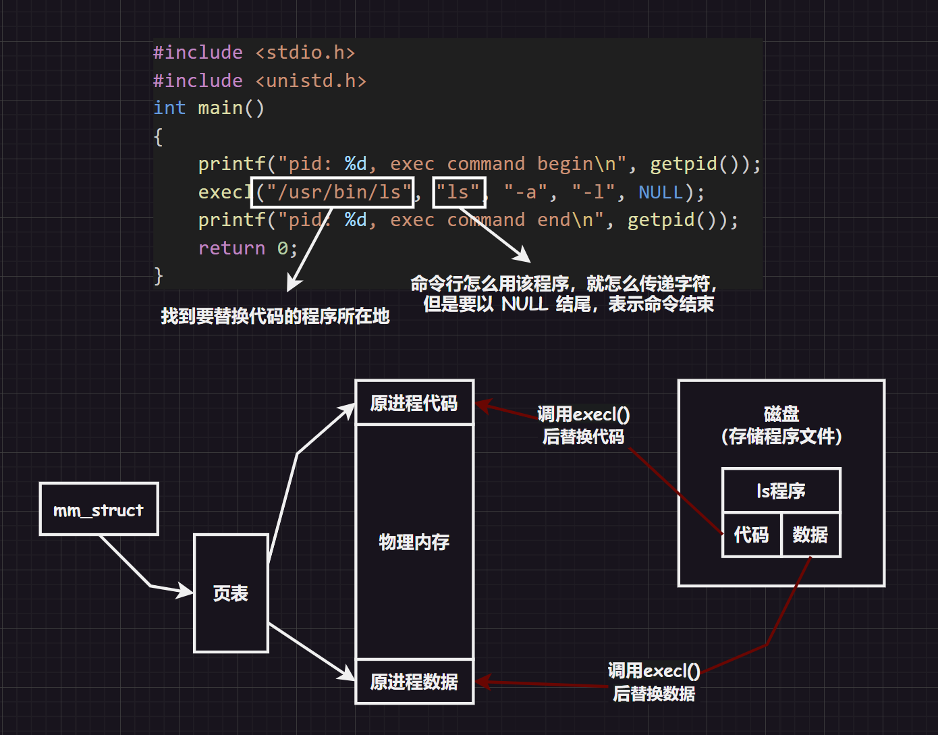938x735 pixels.
Task: Click the 原进程数据 data segment box
Action: (414, 681)
